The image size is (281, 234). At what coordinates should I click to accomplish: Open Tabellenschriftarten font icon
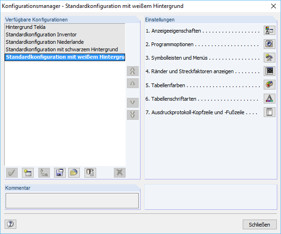coord(269,98)
